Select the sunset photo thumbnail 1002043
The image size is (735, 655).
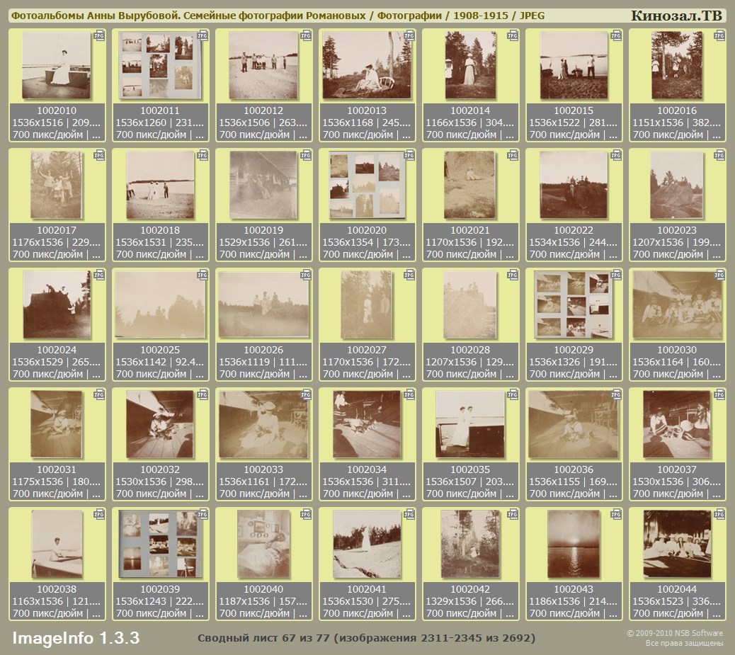tap(574, 544)
